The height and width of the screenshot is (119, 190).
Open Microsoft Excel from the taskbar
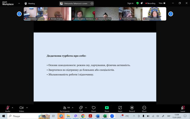coord(105,116)
